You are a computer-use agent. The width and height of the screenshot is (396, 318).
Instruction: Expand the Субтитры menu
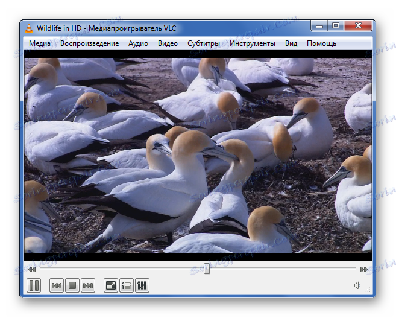pyautogui.click(x=204, y=43)
